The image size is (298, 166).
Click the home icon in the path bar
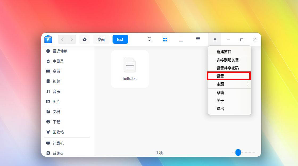[85, 40]
